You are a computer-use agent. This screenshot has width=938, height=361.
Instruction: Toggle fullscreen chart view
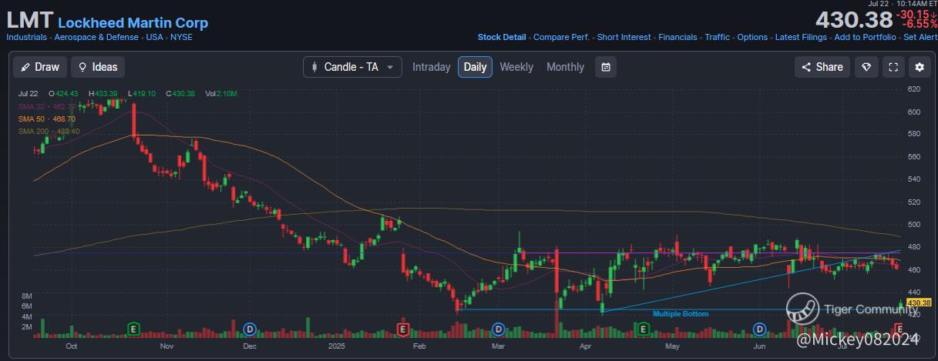[x=893, y=67]
